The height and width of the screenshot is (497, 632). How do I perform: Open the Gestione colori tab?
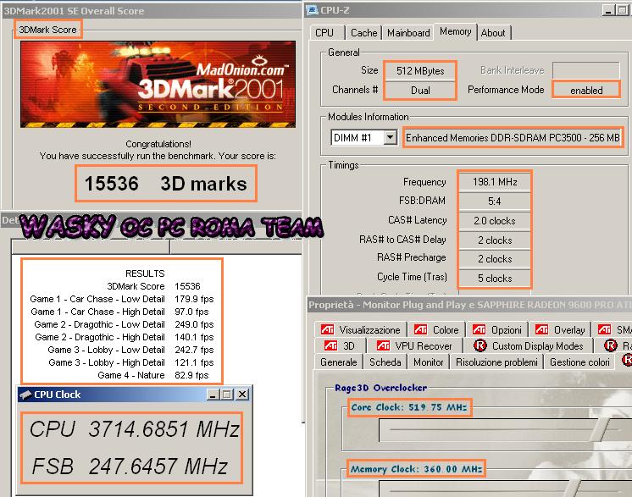pyautogui.click(x=579, y=362)
